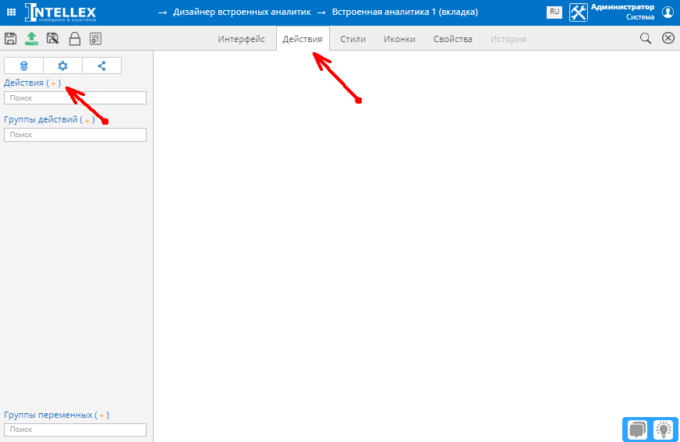Open the Свойства tab

453,39
